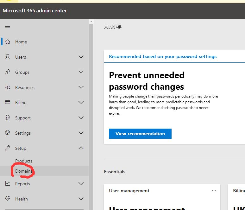Click the Reports chart icon

pyautogui.click(x=8, y=183)
